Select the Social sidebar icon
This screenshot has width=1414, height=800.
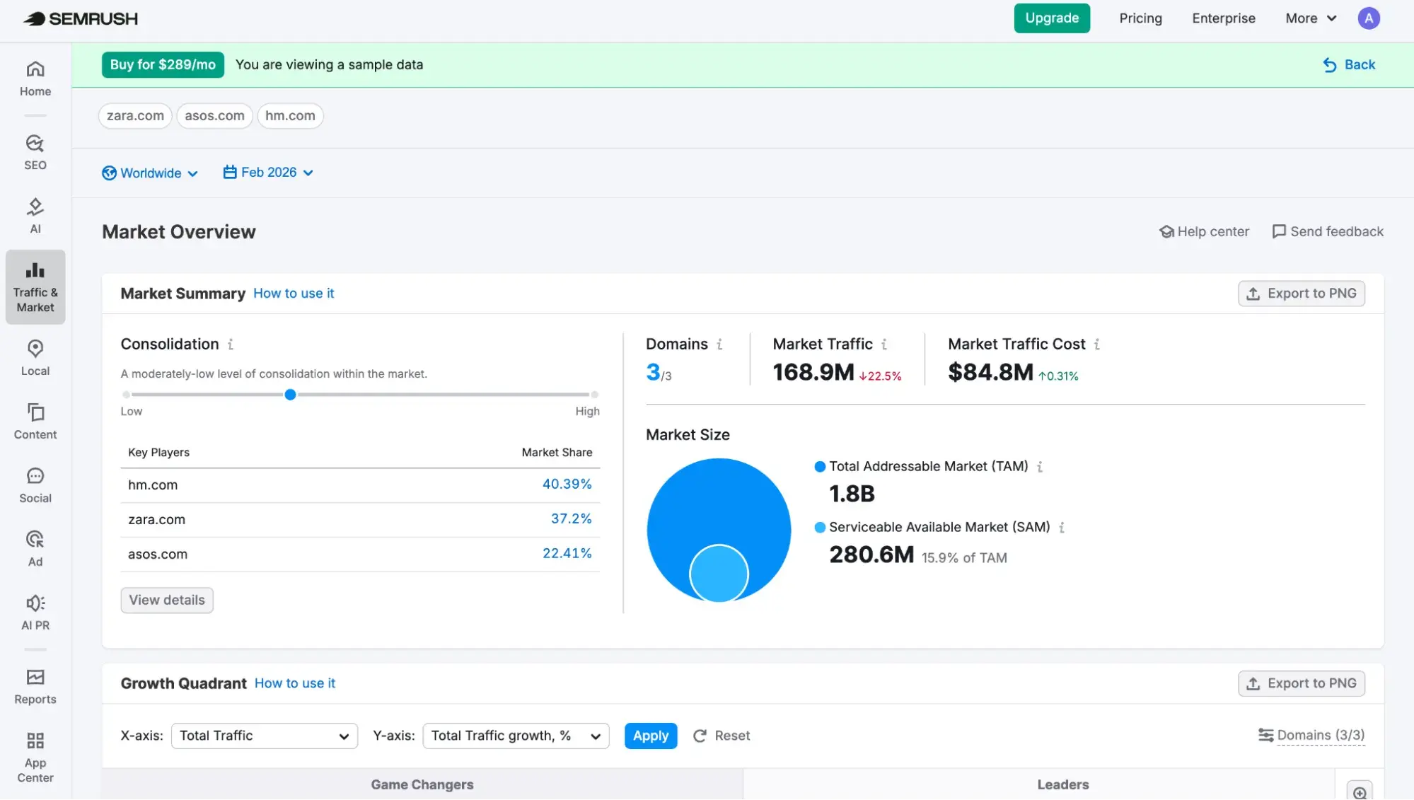(35, 484)
